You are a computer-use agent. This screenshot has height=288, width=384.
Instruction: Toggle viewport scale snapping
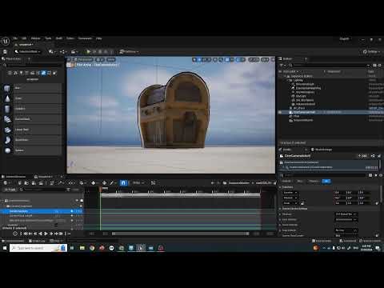[251, 59]
